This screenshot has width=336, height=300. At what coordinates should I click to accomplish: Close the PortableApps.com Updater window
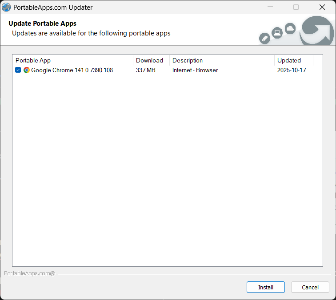coord(322,7)
